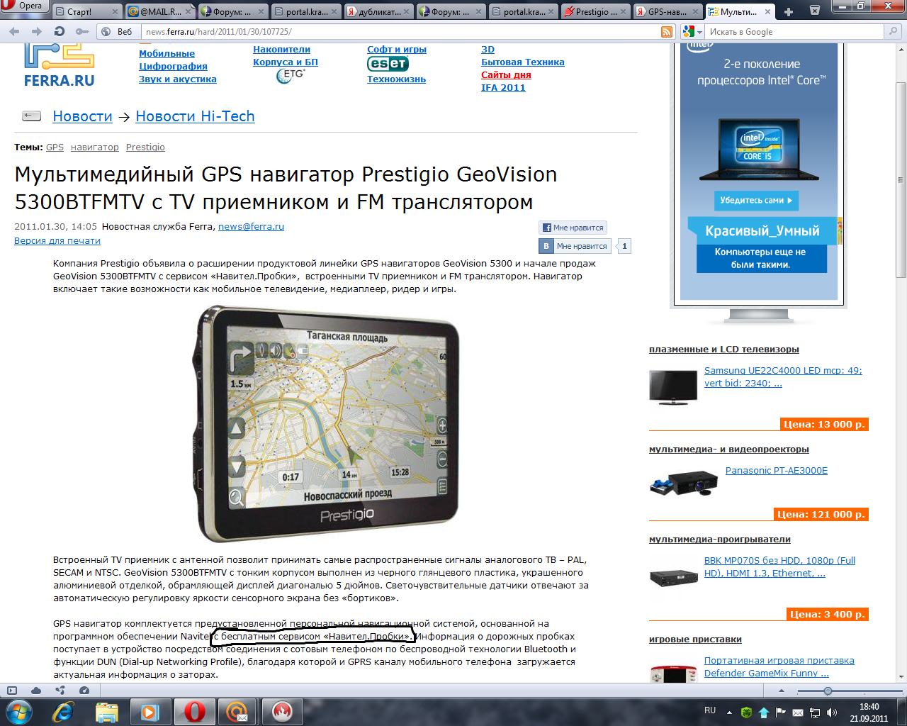The width and height of the screenshot is (907, 726).
Task: Switch to the Prestigio tab
Action: tap(597, 12)
